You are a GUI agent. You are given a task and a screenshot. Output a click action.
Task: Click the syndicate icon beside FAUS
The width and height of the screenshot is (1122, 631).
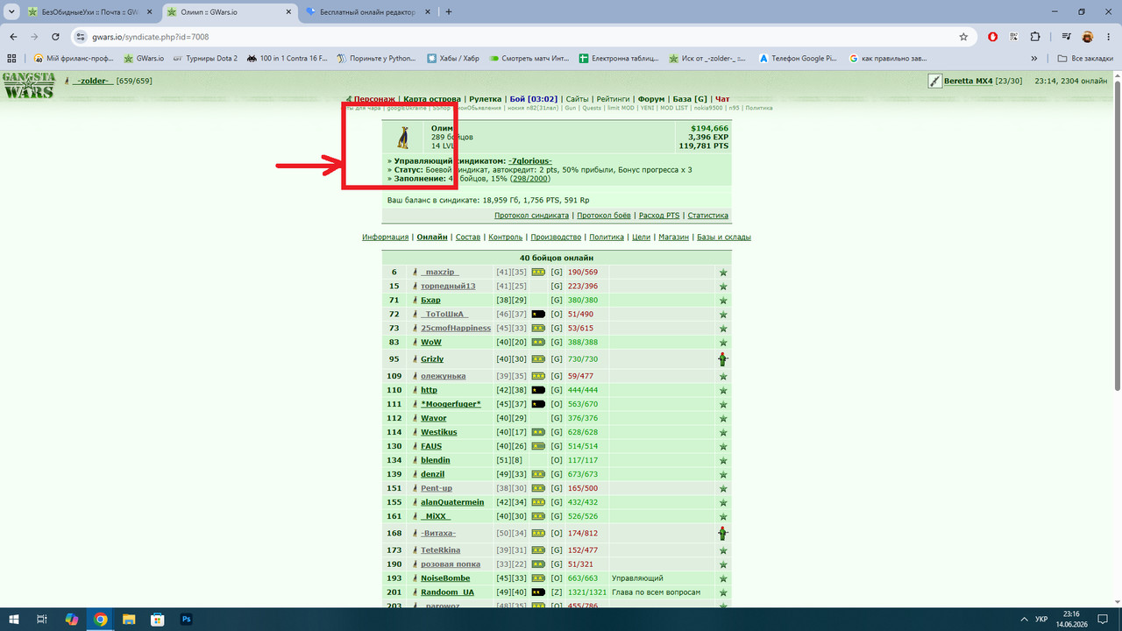click(415, 446)
